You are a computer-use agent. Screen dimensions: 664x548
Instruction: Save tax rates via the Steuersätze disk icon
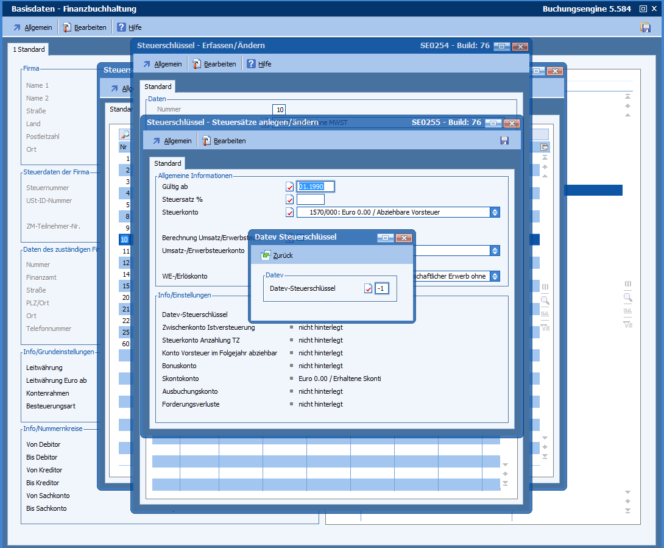coord(504,141)
